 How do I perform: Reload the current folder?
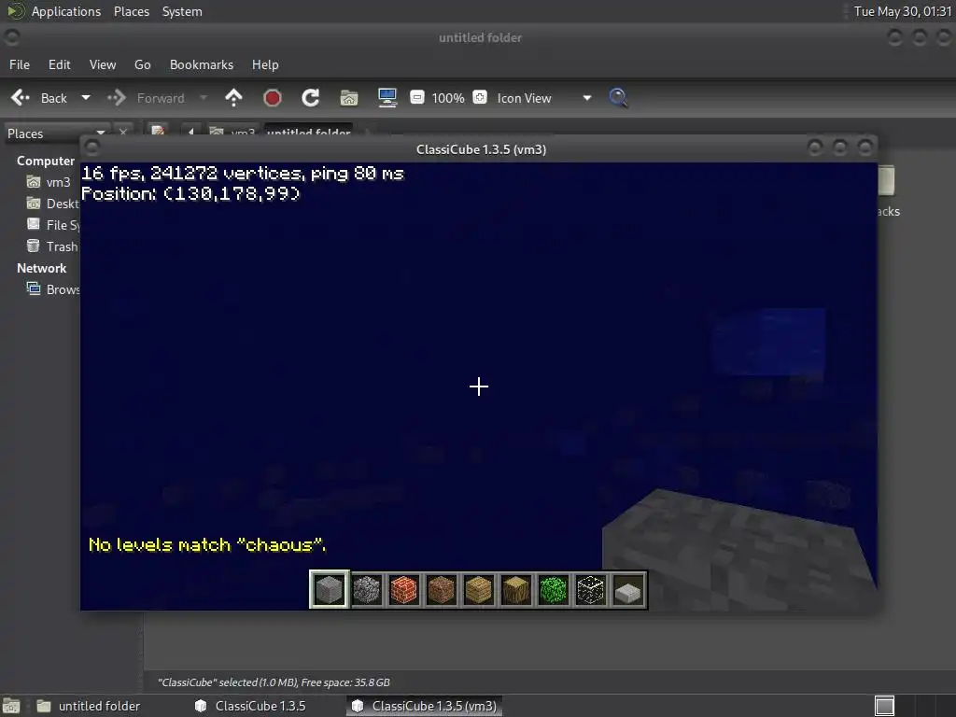[310, 97]
